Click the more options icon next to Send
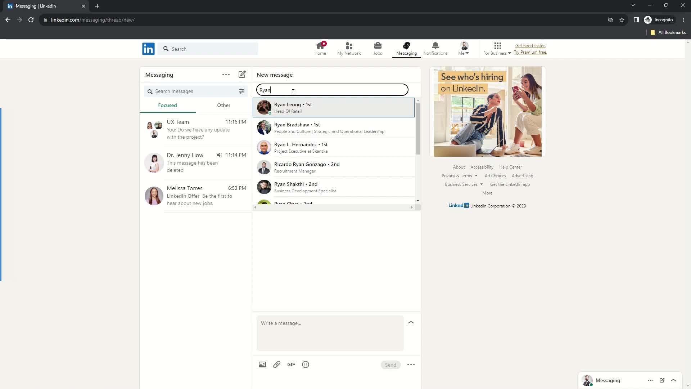 pyautogui.click(x=411, y=364)
